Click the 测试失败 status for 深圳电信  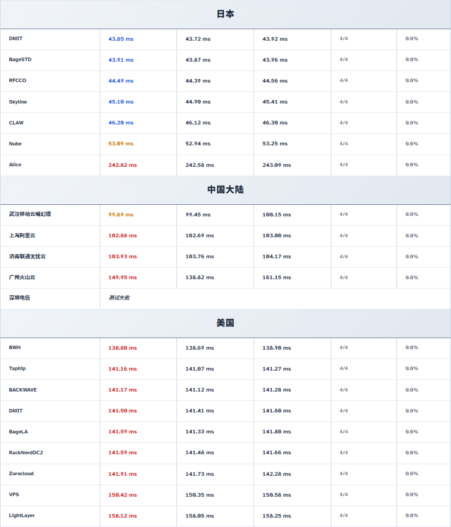pos(119,298)
